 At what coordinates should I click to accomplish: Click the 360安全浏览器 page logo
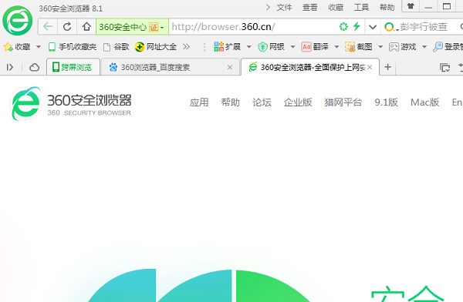pyautogui.click(x=70, y=103)
